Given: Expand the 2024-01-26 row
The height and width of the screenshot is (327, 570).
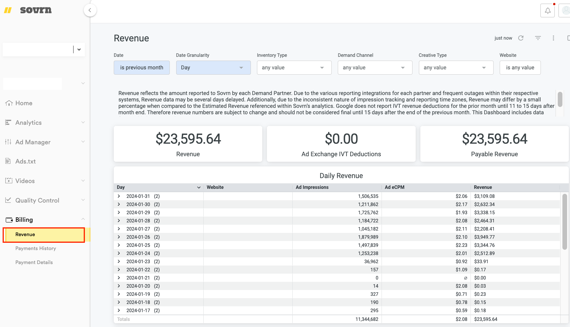Looking at the screenshot, I should coord(119,237).
